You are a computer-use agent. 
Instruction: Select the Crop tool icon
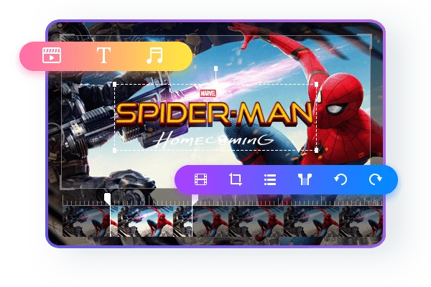pyautogui.click(x=236, y=179)
